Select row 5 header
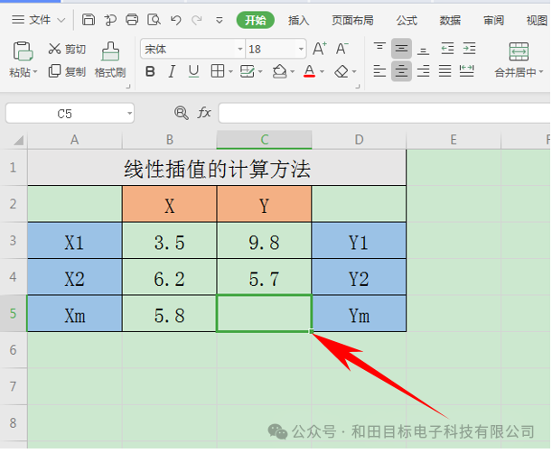 pos(13,313)
